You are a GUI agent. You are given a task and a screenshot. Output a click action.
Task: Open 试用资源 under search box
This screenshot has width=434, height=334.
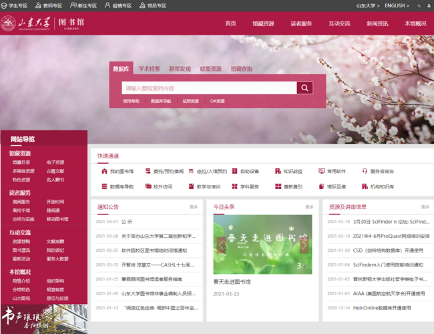pos(191,101)
